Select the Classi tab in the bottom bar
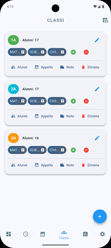Image resolution: width=111 pixels, height=248 pixels. point(64,235)
